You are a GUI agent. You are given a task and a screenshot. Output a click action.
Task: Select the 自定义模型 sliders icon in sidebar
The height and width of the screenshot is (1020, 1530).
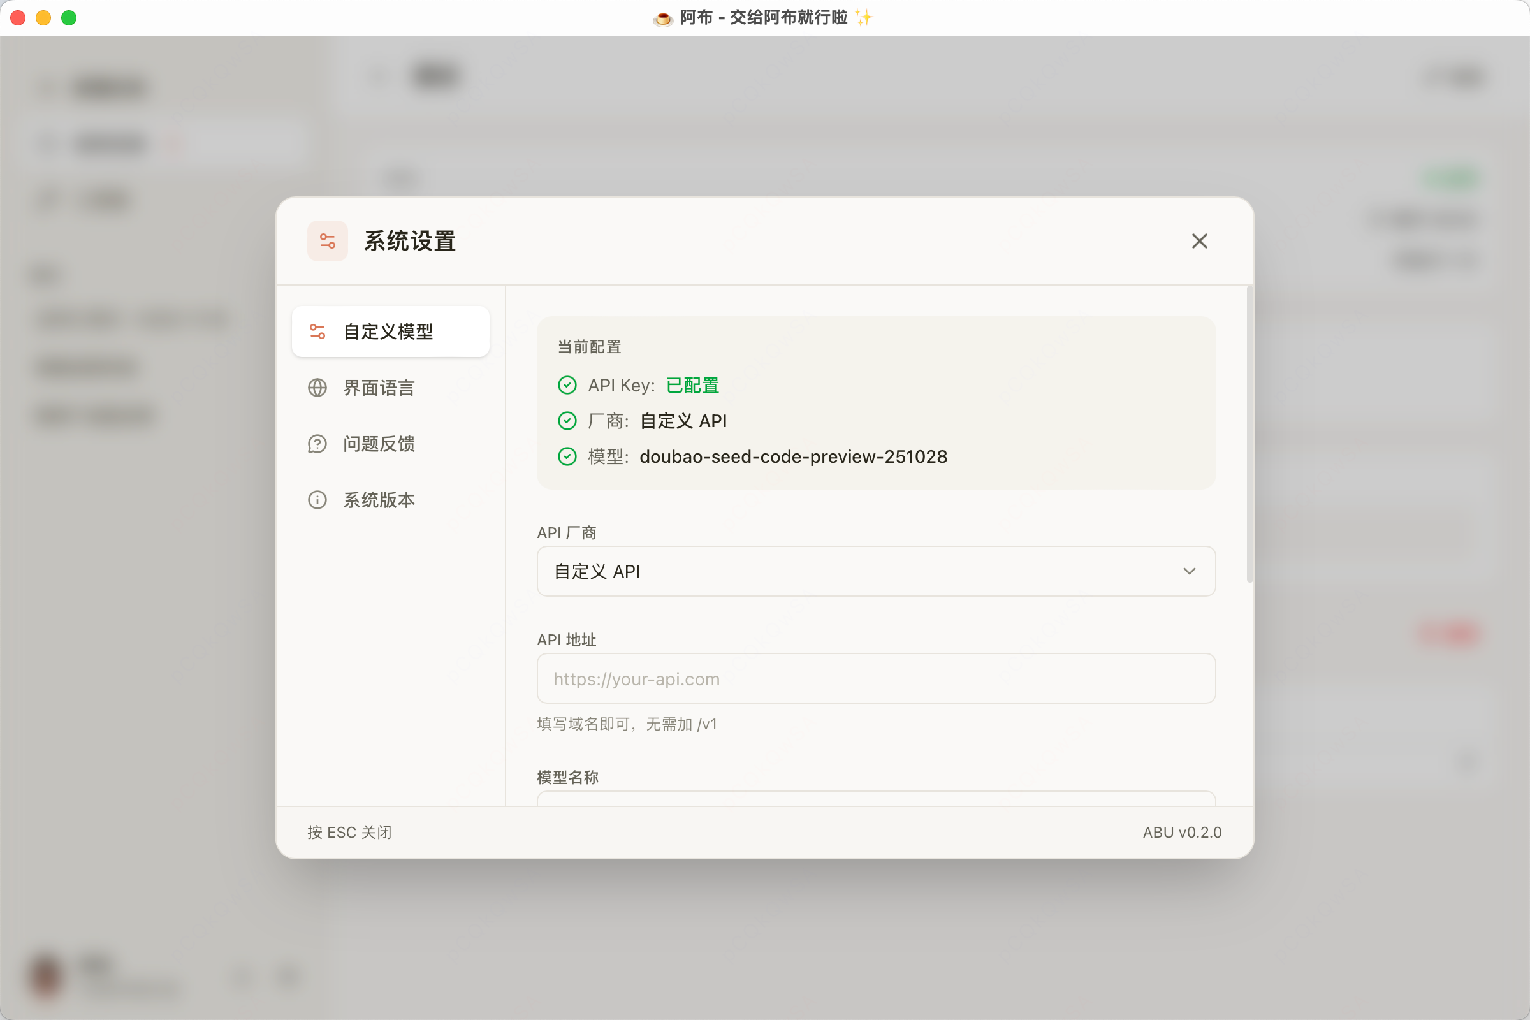pyautogui.click(x=317, y=331)
